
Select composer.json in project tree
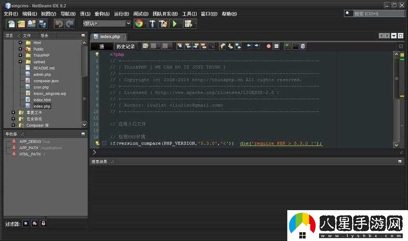[46, 81]
